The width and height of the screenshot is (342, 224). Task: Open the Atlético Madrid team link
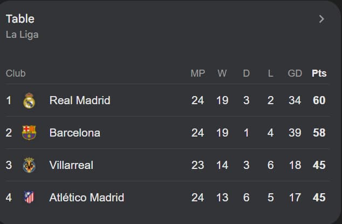[x=86, y=198]
